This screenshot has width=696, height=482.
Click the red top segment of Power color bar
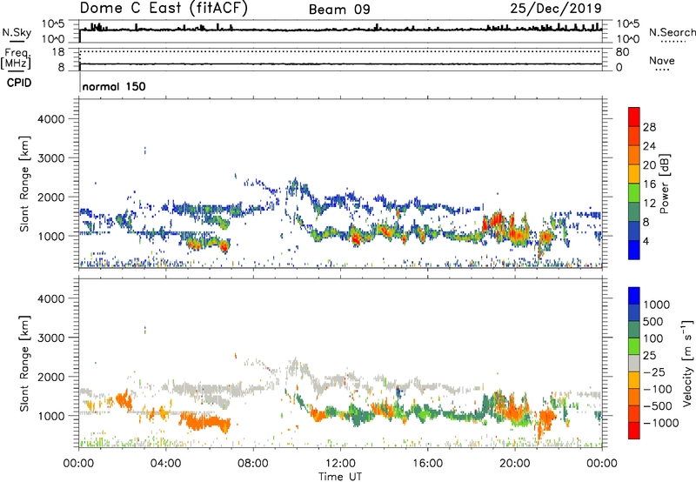coord(634,117)
